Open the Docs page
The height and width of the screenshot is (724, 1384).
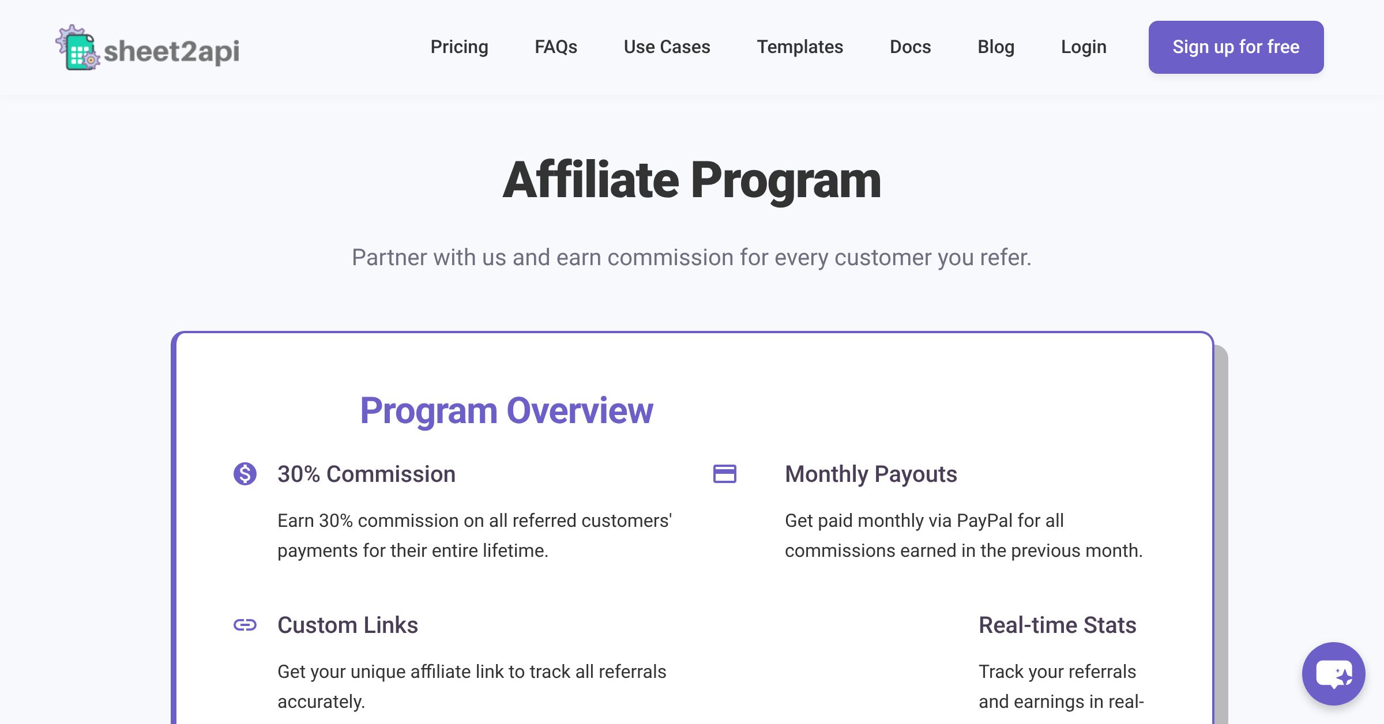[x=910, y=47]
